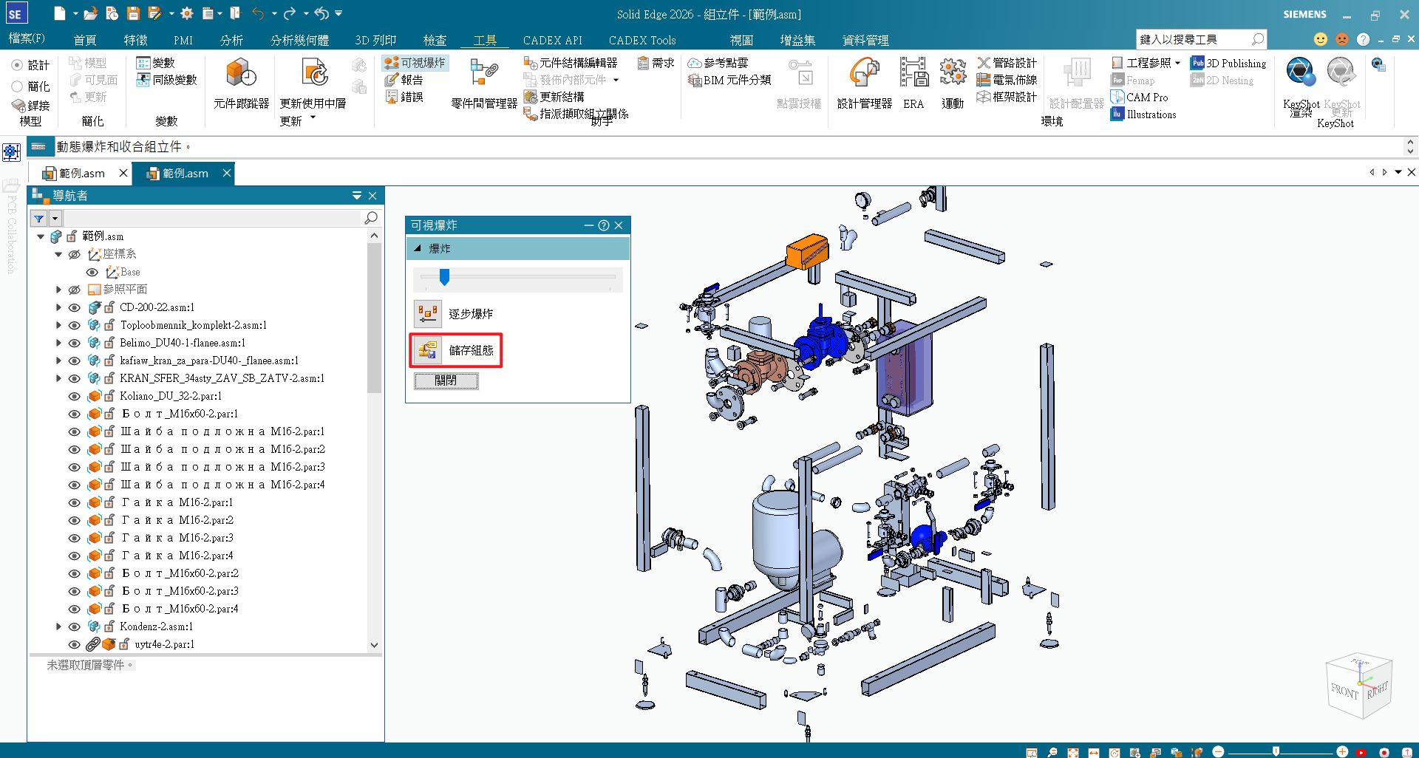Open the 運動 motion gears icon
This screenshot has width=1419, height=758.
953,73
